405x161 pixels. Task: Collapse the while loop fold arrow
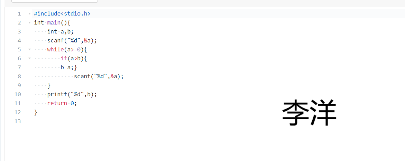coord(29,50)
